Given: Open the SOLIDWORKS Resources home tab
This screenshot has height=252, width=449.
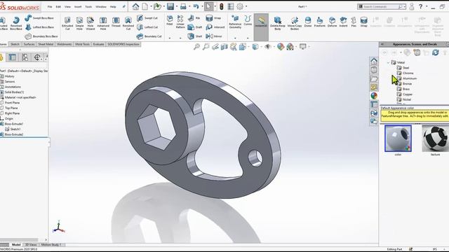Looking at the screenshot, I should pyautogui.click(x=374, y=62).
